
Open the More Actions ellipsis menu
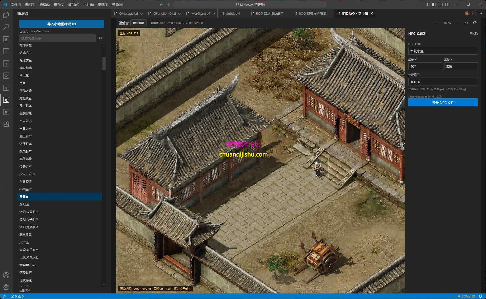point(480,13)
